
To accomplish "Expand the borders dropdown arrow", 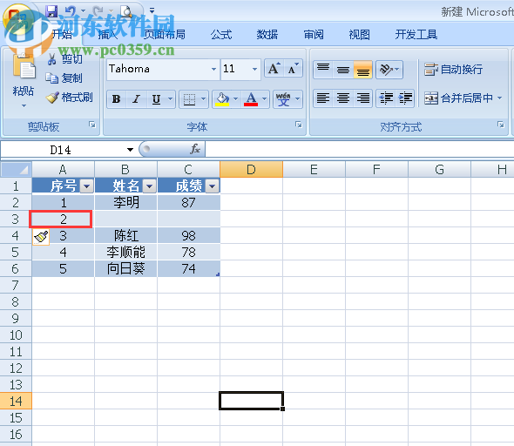I will point(203,99).
